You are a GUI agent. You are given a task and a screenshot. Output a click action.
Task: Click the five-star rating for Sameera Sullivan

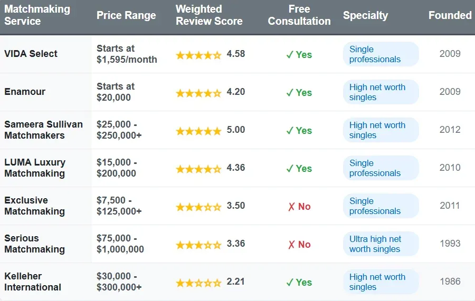click(198, 131)
